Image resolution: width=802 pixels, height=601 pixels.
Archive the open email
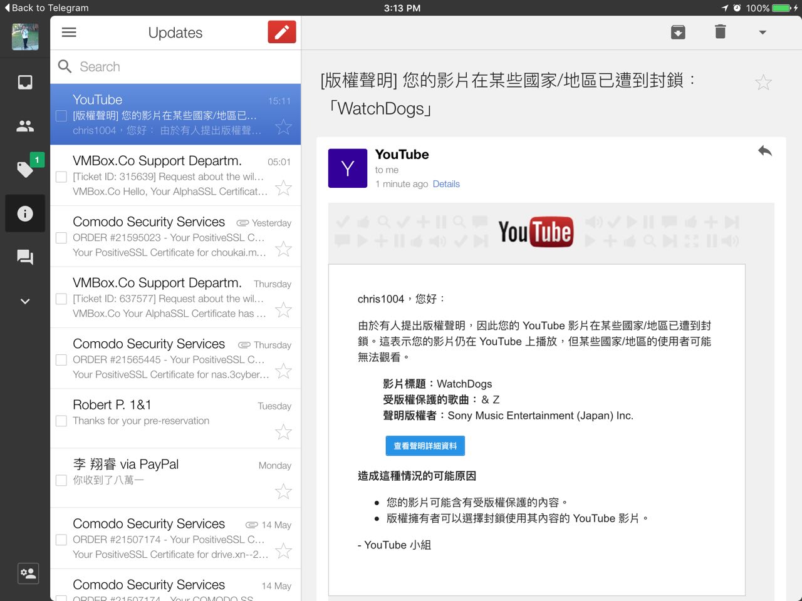678,32
